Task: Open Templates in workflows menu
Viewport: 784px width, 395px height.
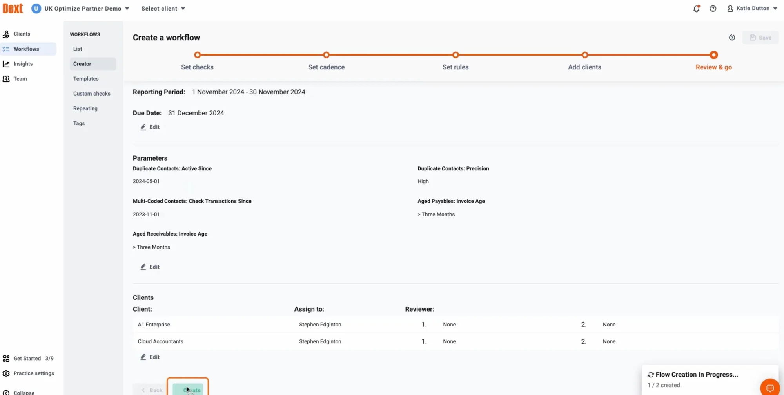Action: pyautogui.click(x=86, y=79)
